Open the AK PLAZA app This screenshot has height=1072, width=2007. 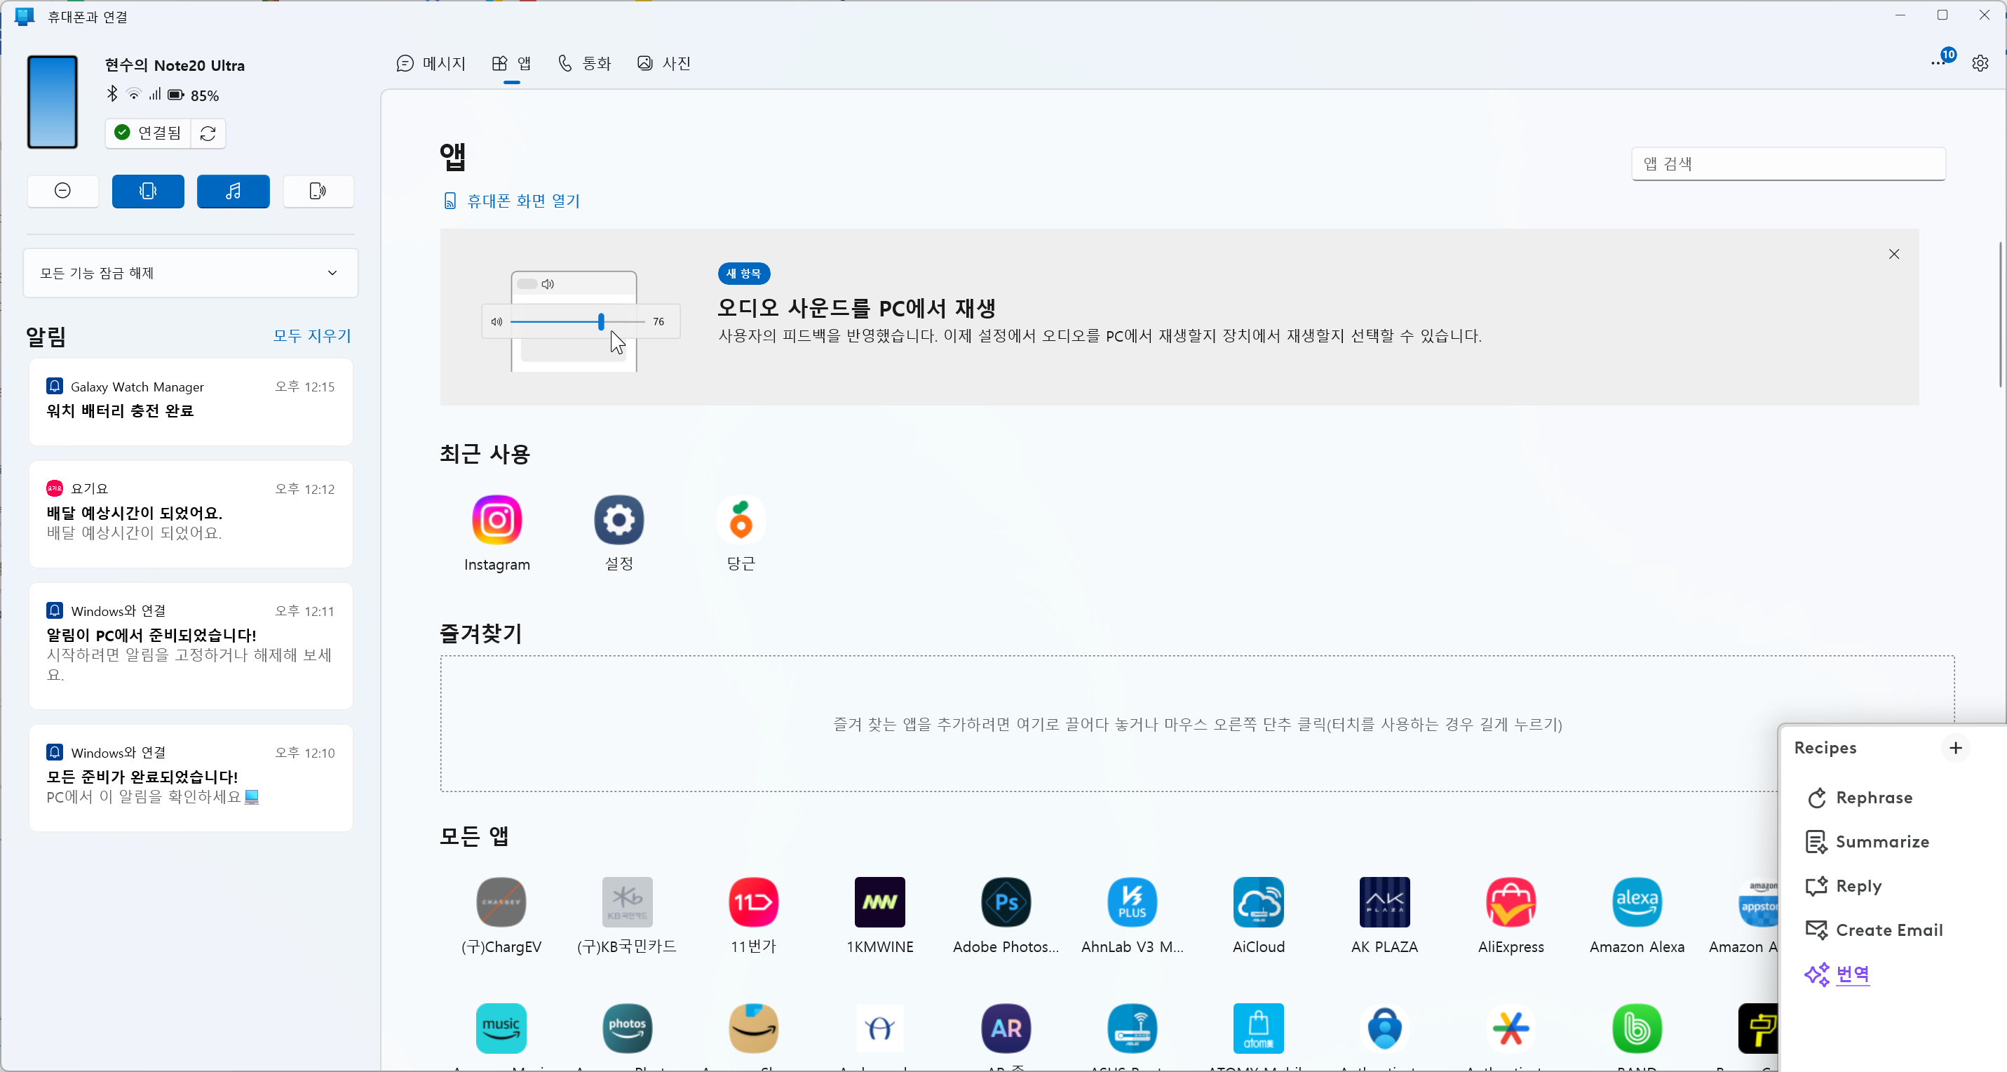coord(1384,916)
